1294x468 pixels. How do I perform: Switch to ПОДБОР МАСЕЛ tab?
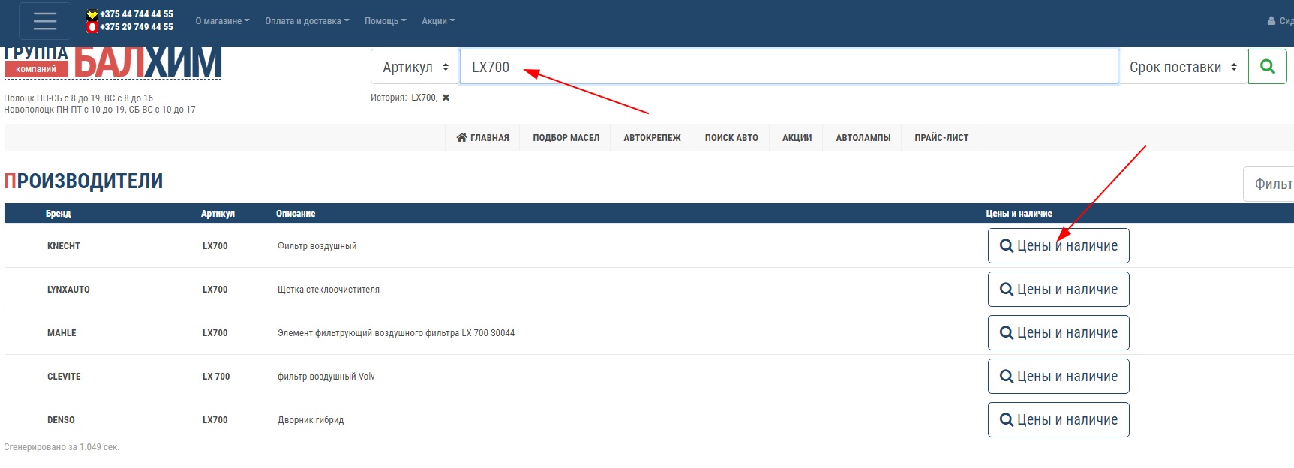coord(566,138)
